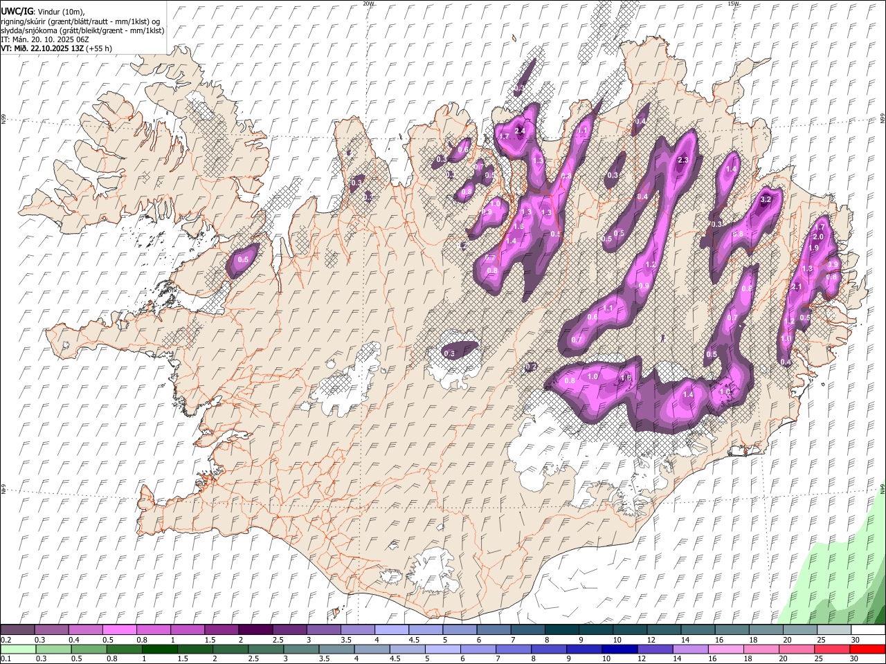Click the snow-legend swatch for 0.3–0.4

[51, 630]
